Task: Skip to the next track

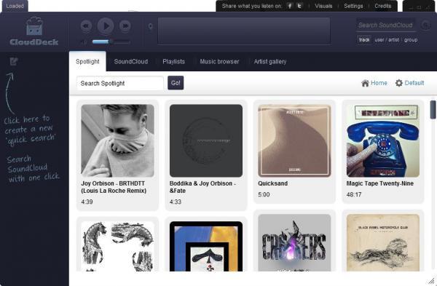Action: pyautogui.click(x=125, y=26)
